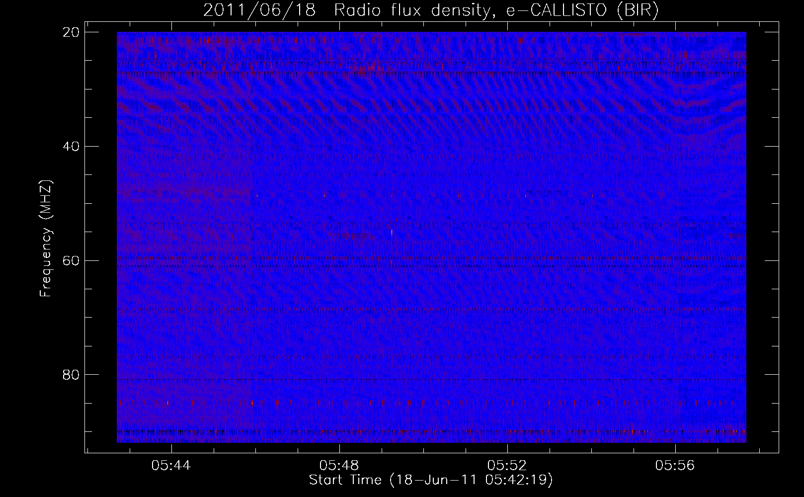Select the 'Frequency (MHZ)' y-axis label
The height and width of the screenshot is (497, 804).
click(46, 239)
